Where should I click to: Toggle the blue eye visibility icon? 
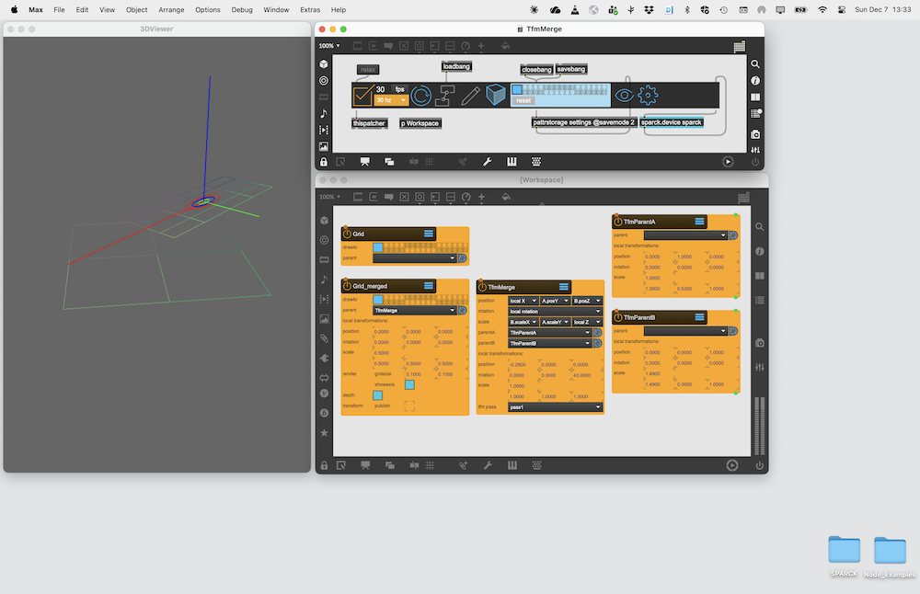pos(624,95)
